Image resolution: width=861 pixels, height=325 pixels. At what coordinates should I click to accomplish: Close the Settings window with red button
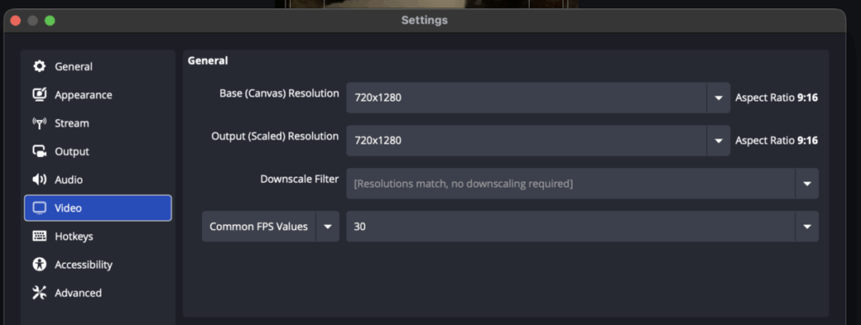[15, 21]
